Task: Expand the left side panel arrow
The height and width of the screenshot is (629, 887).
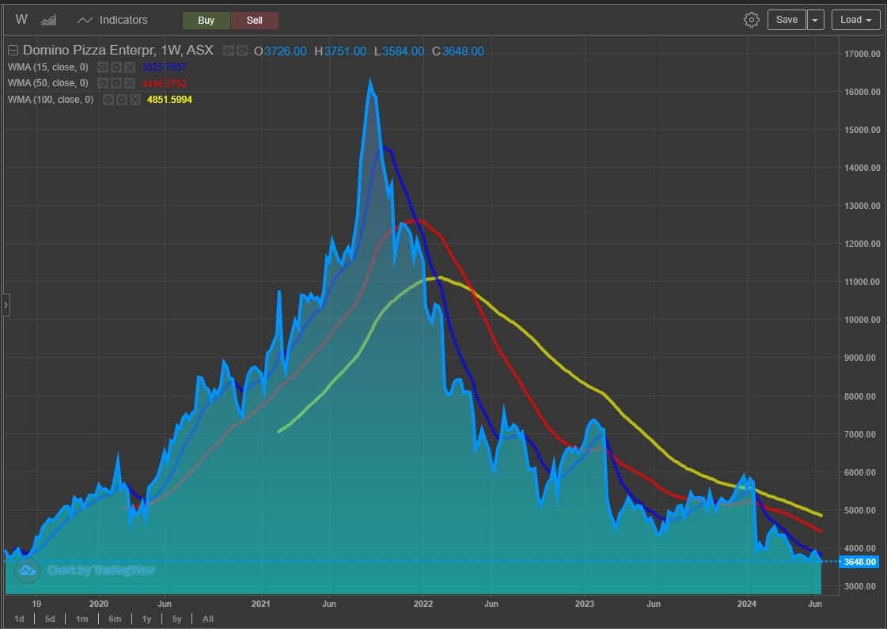Action: click(x=6, y=305)
